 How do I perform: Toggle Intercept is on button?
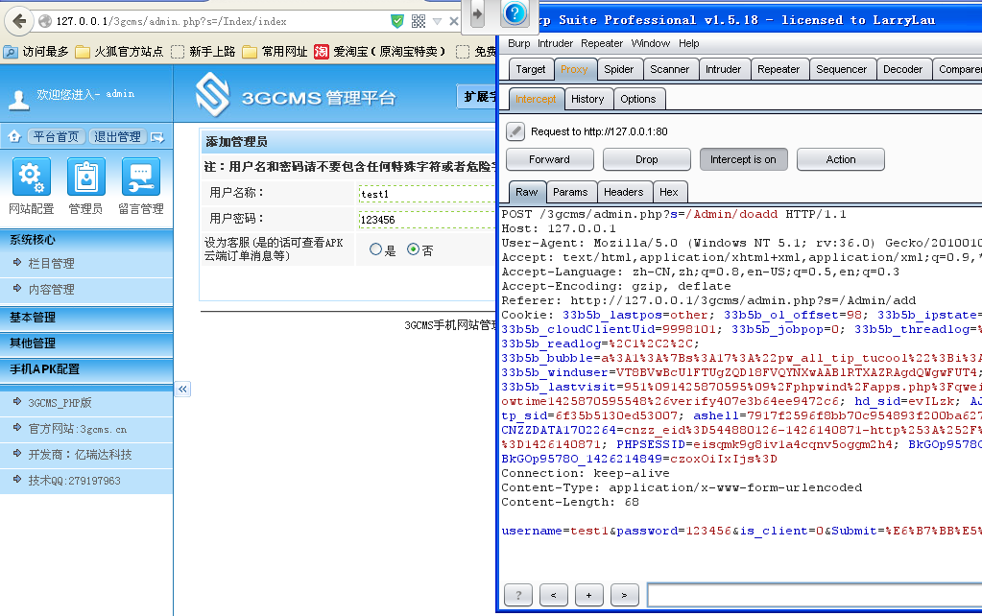point(743,159)
